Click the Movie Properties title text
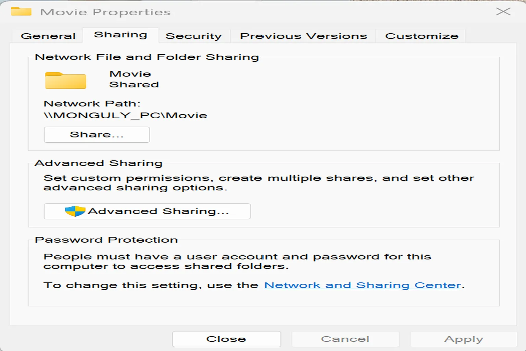This screenshot has height=351, width=526. [105, 12]
